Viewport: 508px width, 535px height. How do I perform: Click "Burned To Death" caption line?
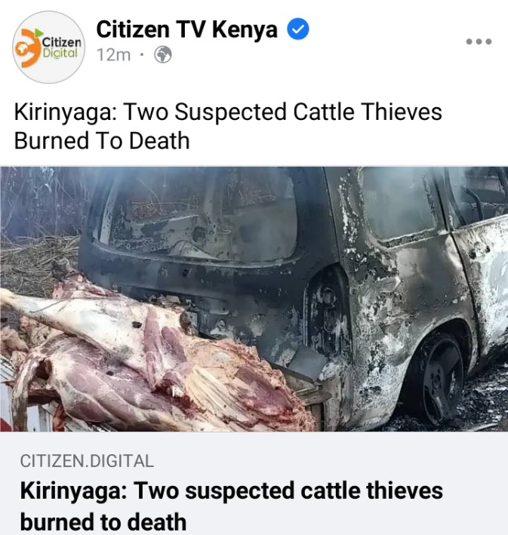pyautogui.click(x=102, y=140)
